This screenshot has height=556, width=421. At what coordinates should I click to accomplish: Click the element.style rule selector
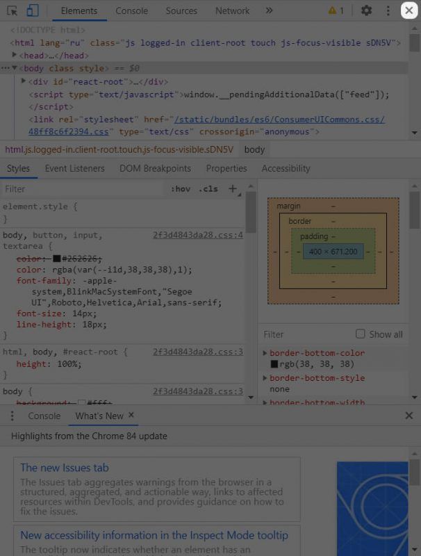coord(35,206)
